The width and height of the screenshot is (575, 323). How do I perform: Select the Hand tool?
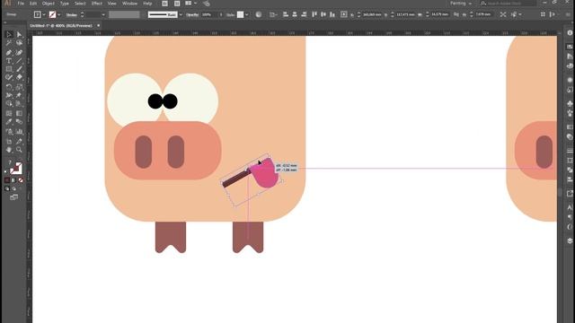click(9, 150)
